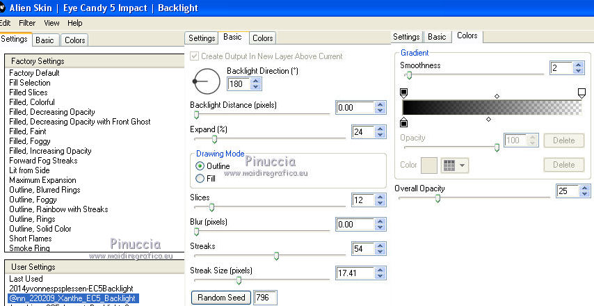Viewport: 594px width, 306px height.
Task: Select the Lit from Side preset
Action: 29,170
